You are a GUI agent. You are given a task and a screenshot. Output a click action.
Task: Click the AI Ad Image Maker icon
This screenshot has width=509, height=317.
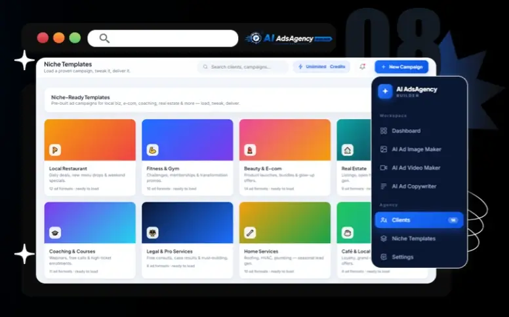383,149
